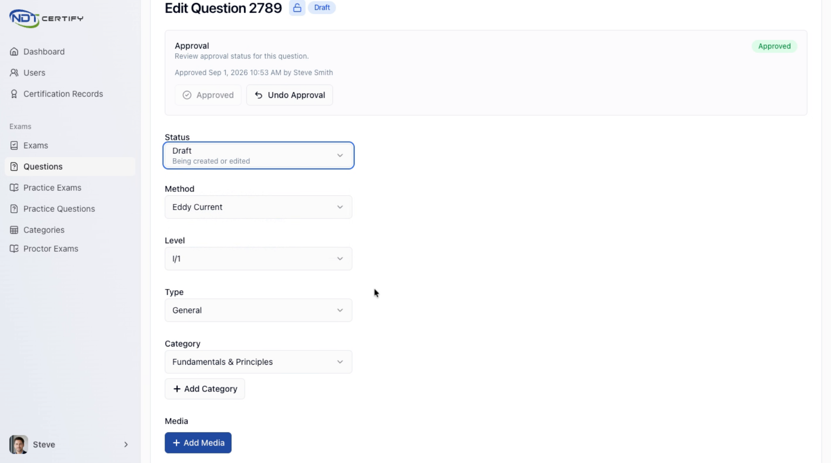Click the Proctor Exams book icon

14,249
